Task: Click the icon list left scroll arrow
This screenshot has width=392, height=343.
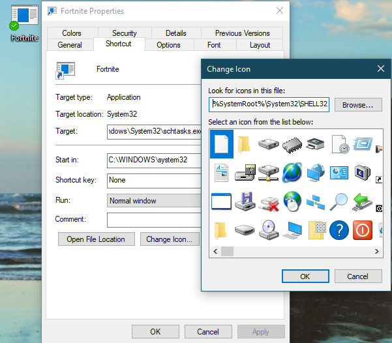Action: coord(215,252)
